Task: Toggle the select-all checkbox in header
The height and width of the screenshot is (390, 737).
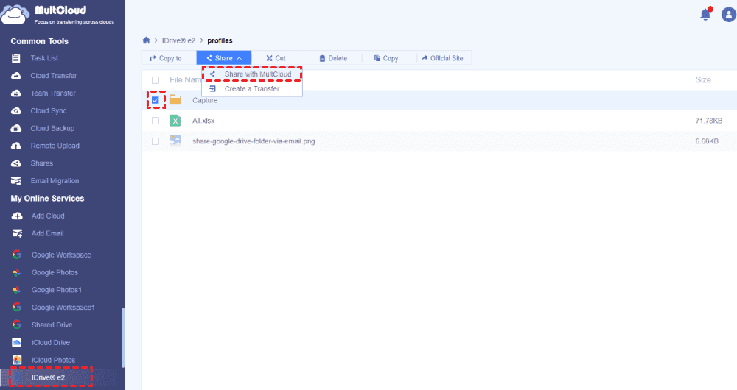Action: point(155,79)
